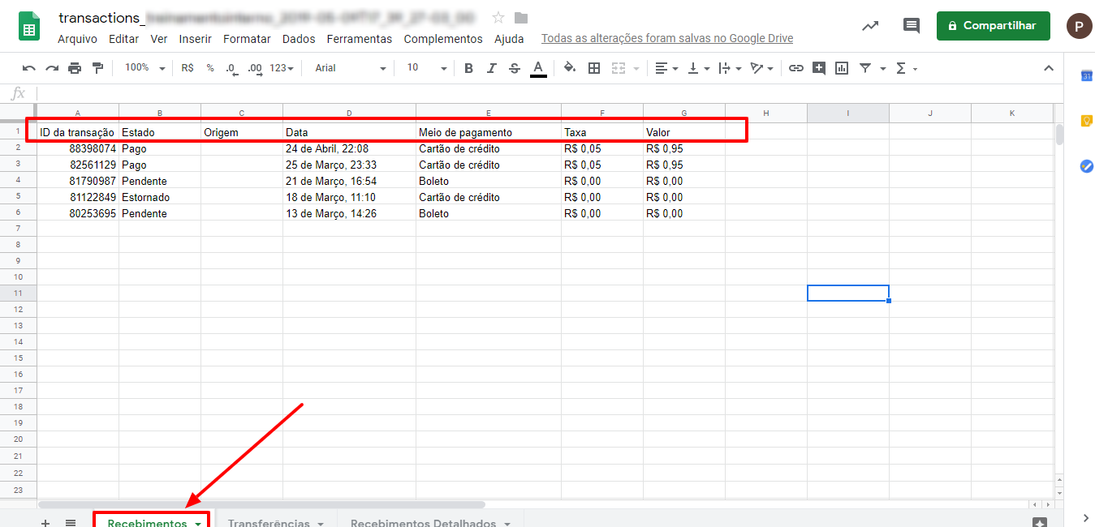Move document with folder icon
The height and width of the screenshot is (527, 1095).
(521, 18)
